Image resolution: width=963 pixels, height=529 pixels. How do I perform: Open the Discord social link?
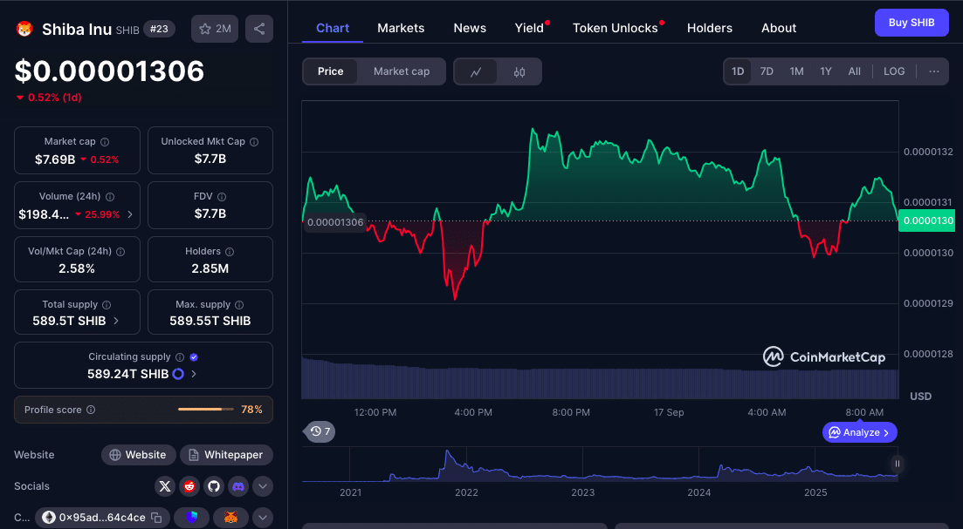click(238, 486)
